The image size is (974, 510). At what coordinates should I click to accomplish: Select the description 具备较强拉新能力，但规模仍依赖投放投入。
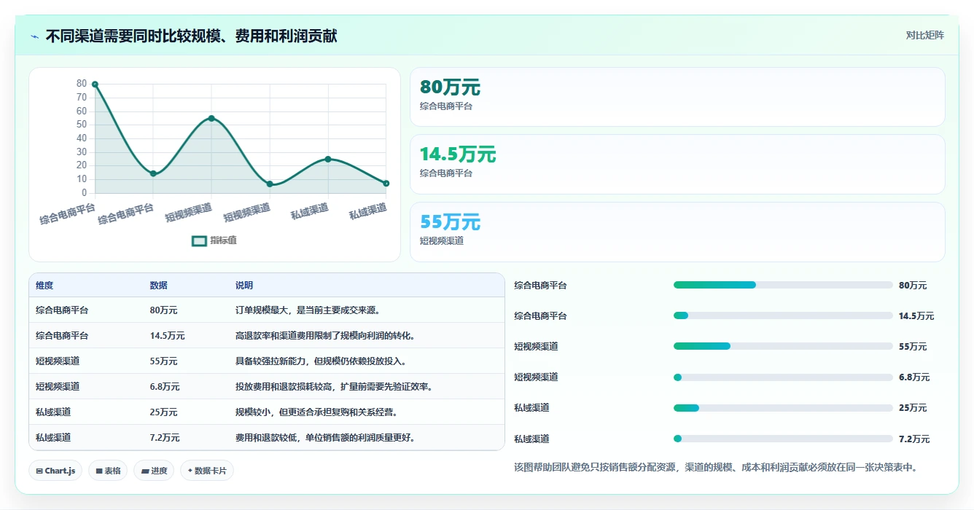(321, 361)
